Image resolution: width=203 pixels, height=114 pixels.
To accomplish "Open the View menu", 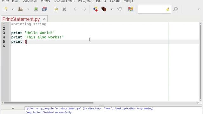I will click(45, 1).
